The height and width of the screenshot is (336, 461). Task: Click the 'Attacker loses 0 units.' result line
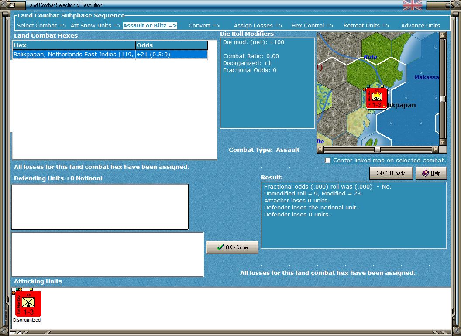point(297,200)
